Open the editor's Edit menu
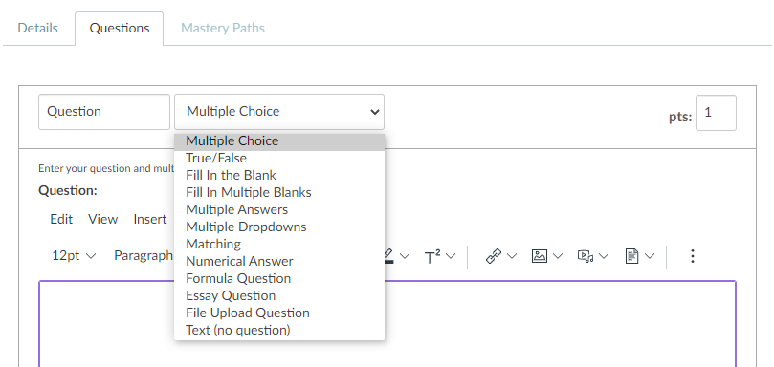Viewport: 774px width, 367px height. (x=61, y=219)
